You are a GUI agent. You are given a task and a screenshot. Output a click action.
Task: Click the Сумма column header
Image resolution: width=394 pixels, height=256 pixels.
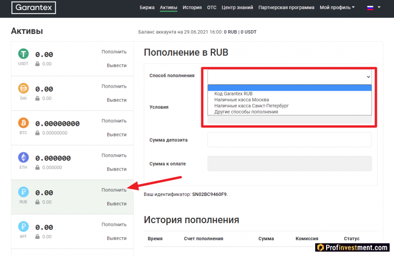[x=266, y=238]
